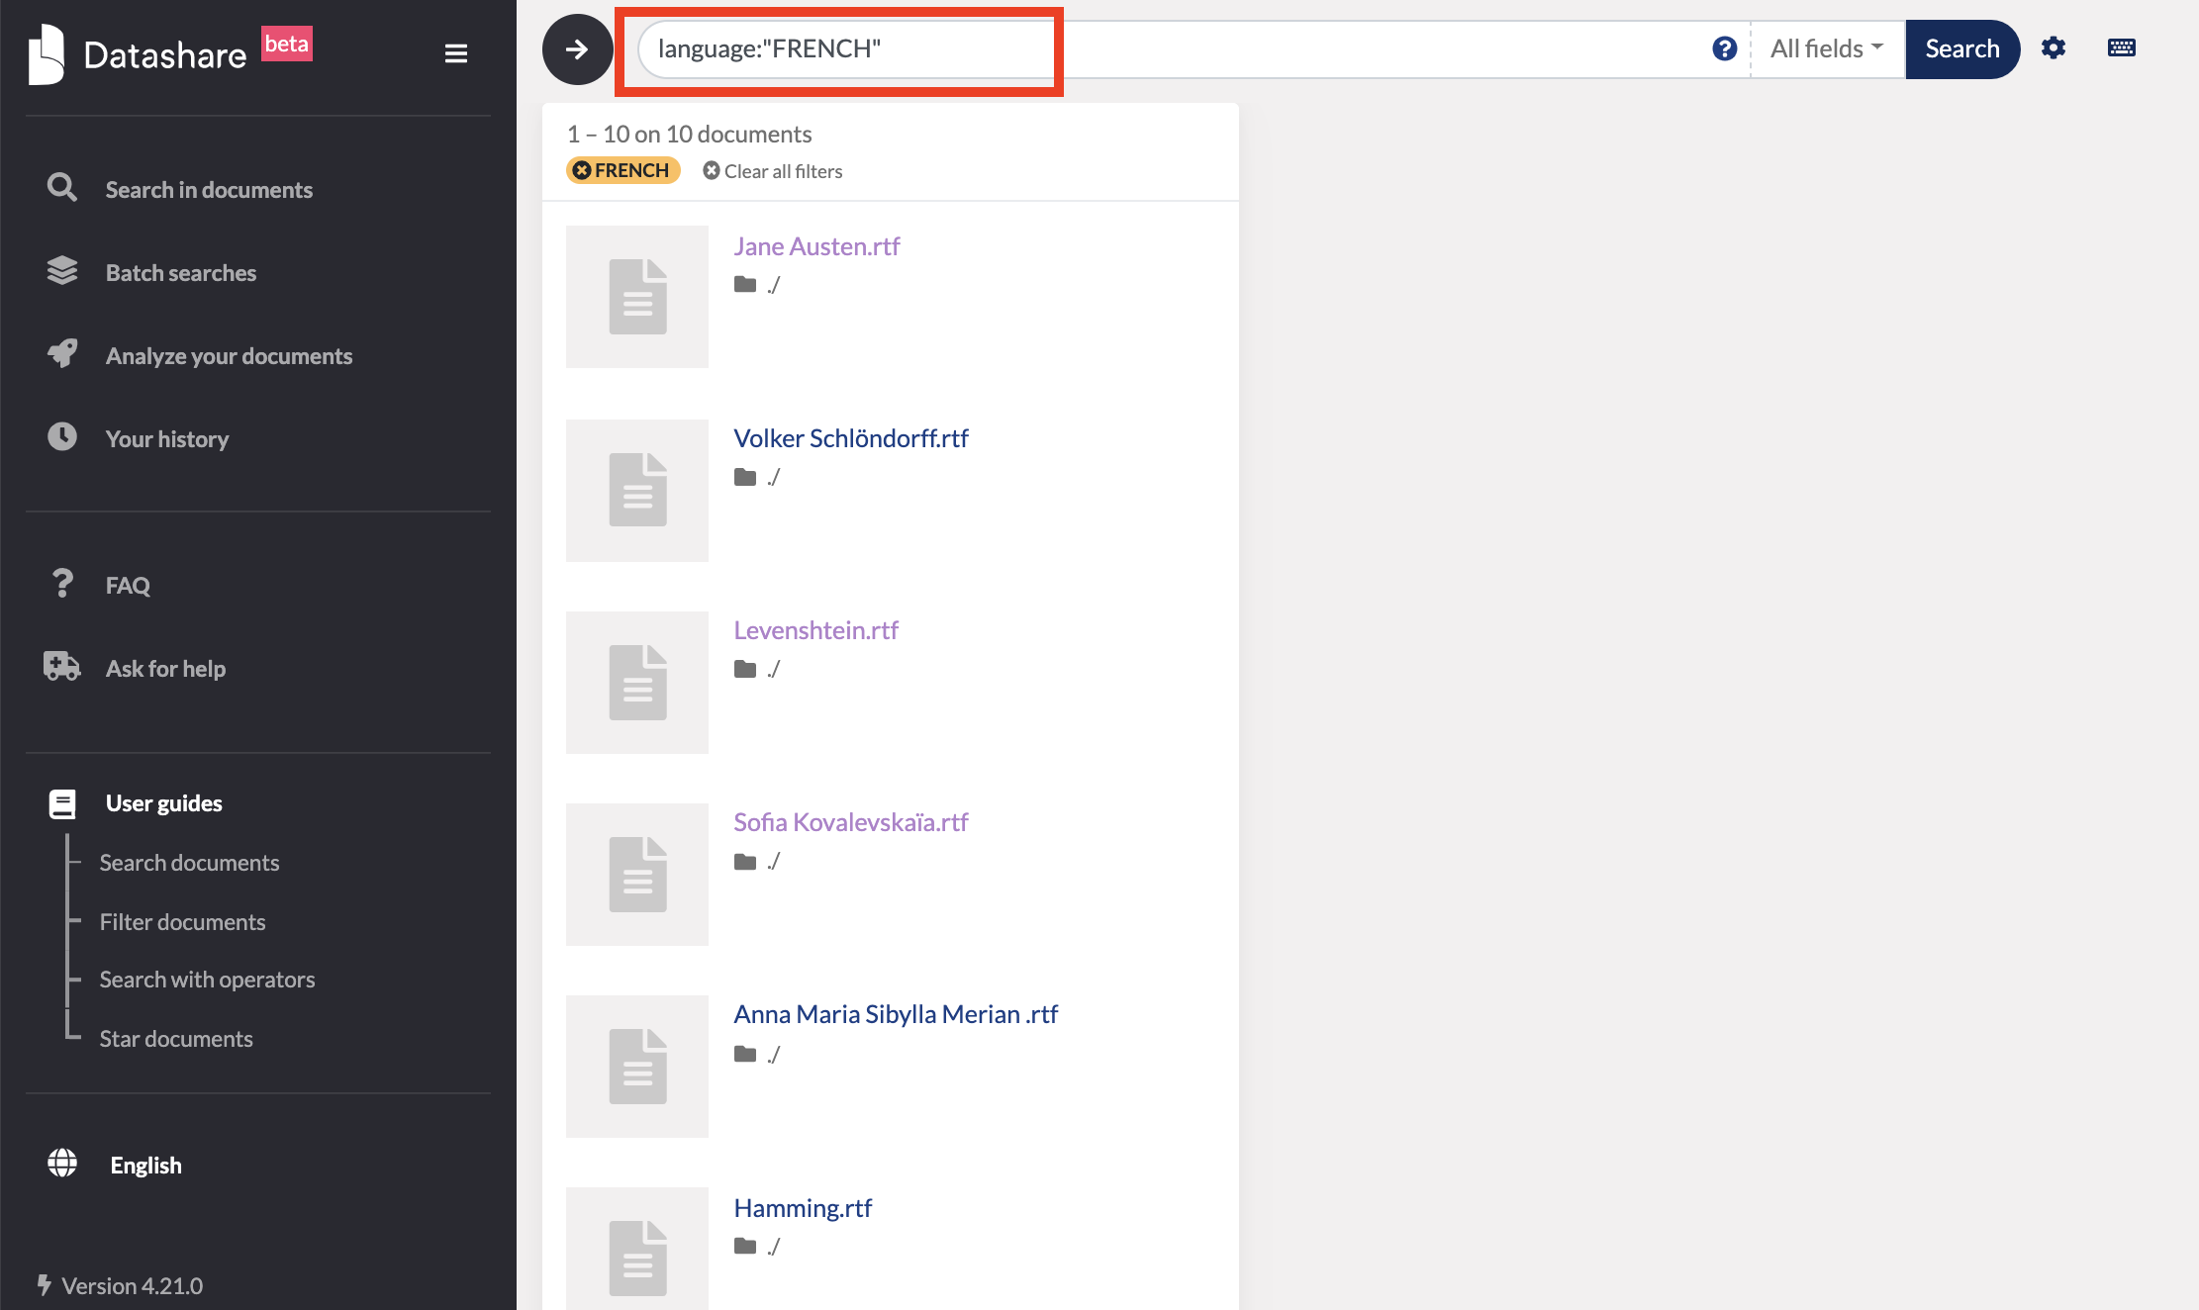Remove the FRENCH filter tag
The width and height of the screenshot is (2199, 1310).
(x=583, y=171)
